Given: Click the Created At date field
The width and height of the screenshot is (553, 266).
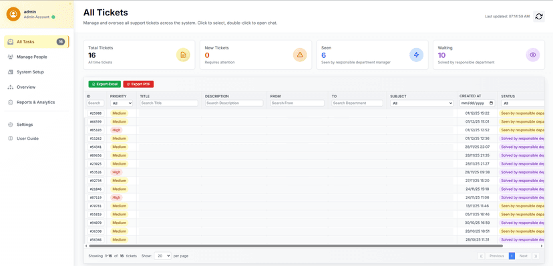Looking at the screenshot, I should [x=477, y=103].
